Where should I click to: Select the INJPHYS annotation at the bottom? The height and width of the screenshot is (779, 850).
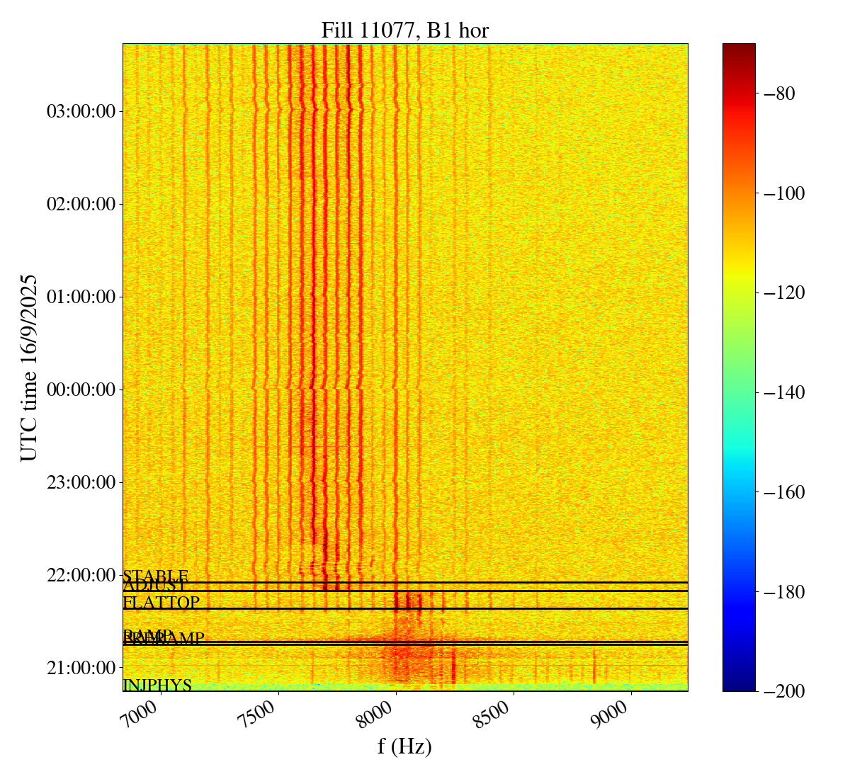pyautogui.click(x=157, y=686)
